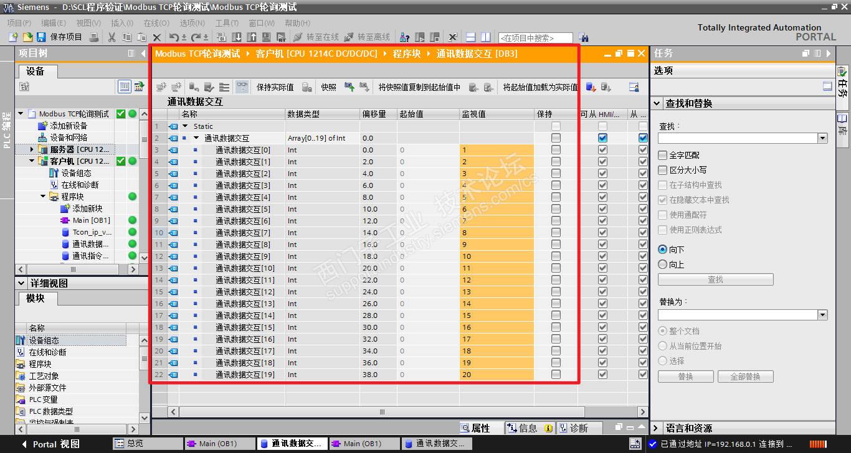The width and height of the screenshot is (851, 453).
Task: Click the 查找 find button
Action: (715, 279)
